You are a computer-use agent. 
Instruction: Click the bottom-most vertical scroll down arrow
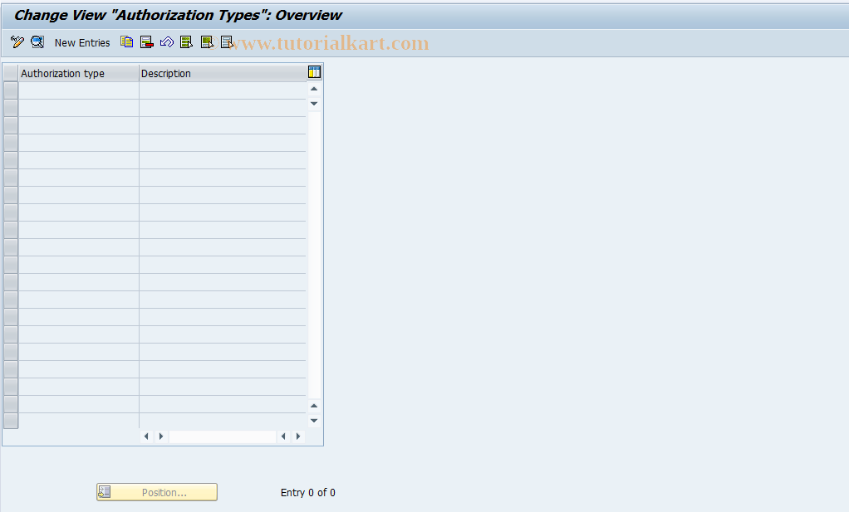[314, 420]
